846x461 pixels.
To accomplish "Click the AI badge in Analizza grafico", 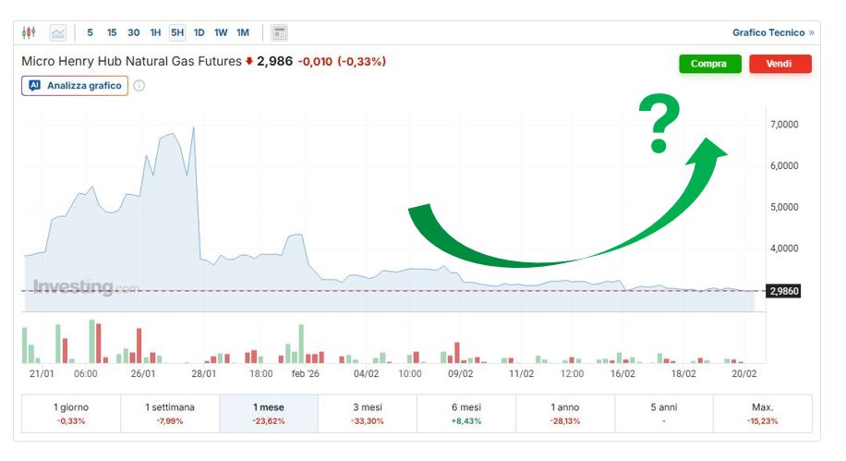I will [x=35, y=86].
